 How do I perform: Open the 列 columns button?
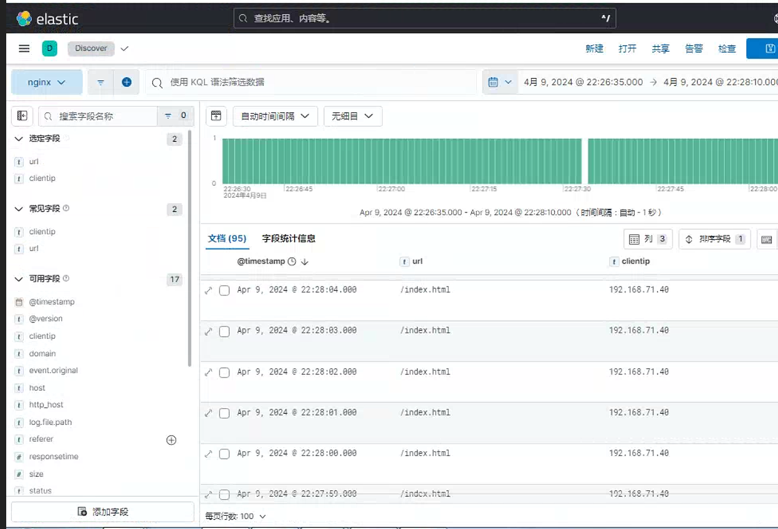[x=648, y=239]
